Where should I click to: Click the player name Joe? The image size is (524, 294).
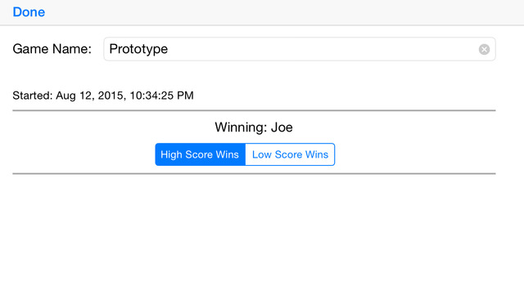point(282,127)
